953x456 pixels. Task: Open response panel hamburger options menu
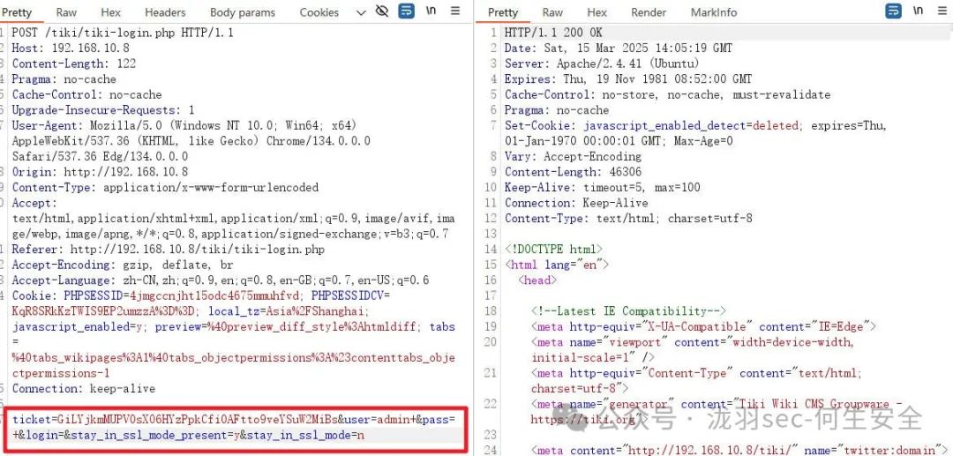(x=942, y=11)
